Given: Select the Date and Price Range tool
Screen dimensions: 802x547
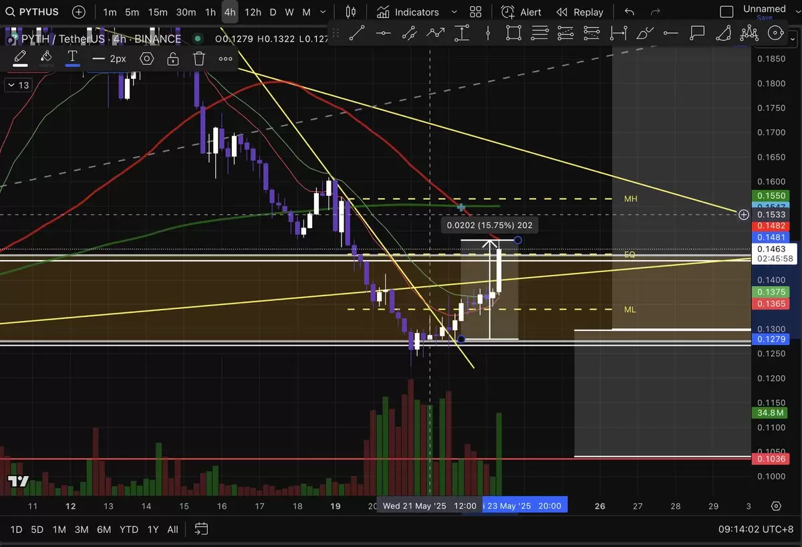Looking at the screenshot, I should (619, 33).
